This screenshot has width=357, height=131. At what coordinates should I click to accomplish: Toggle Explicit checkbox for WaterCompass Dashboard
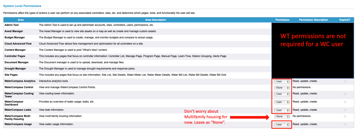pyautogui.click(x=345, y=102)
